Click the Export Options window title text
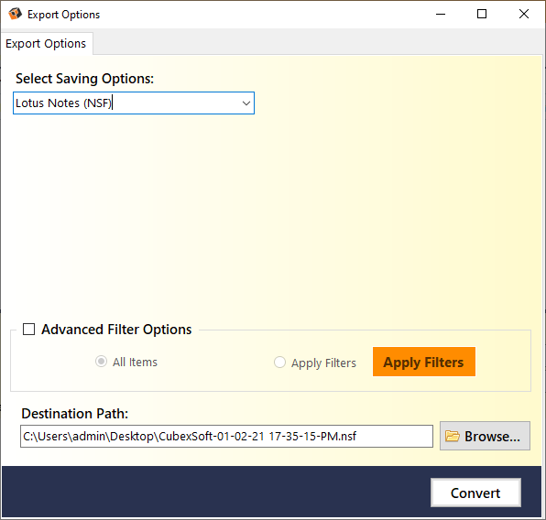The image size is (546, 520). (x=64, y=15)
